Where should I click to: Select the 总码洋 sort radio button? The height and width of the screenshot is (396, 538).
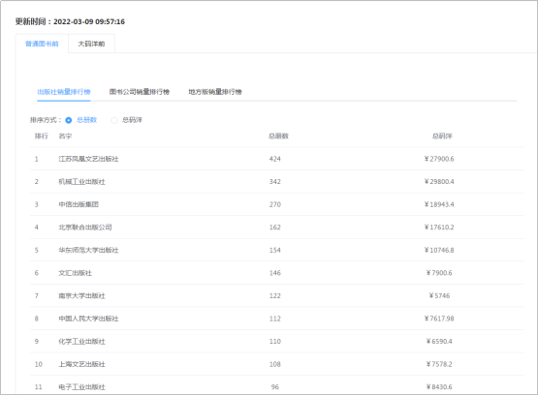click(x=114, y=120)
